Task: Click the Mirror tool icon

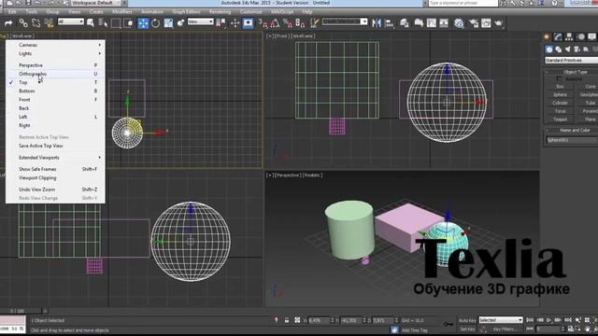Action: click(x=377, y=23)
